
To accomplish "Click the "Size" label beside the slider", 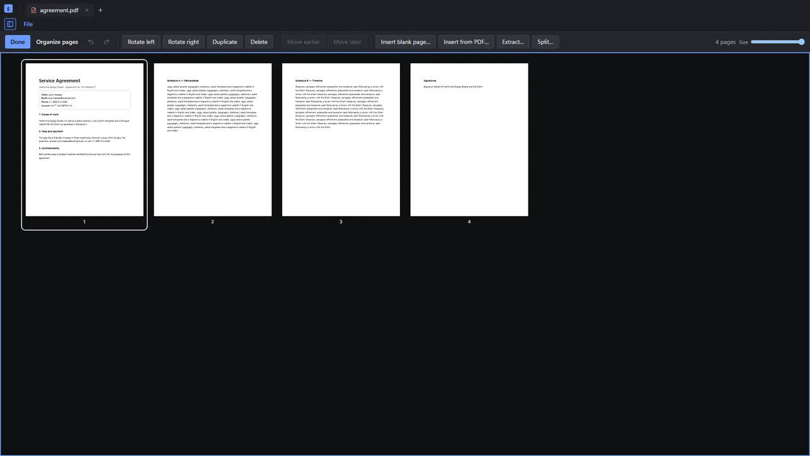I will (x=744, y=42).
